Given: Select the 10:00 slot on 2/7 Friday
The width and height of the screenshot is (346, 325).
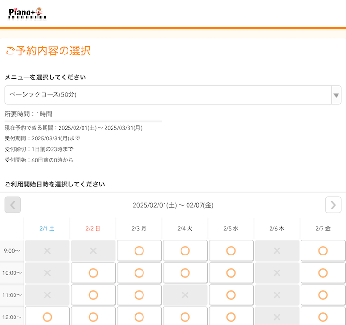Looking at the screenshot, I should [x=323, y=273].
